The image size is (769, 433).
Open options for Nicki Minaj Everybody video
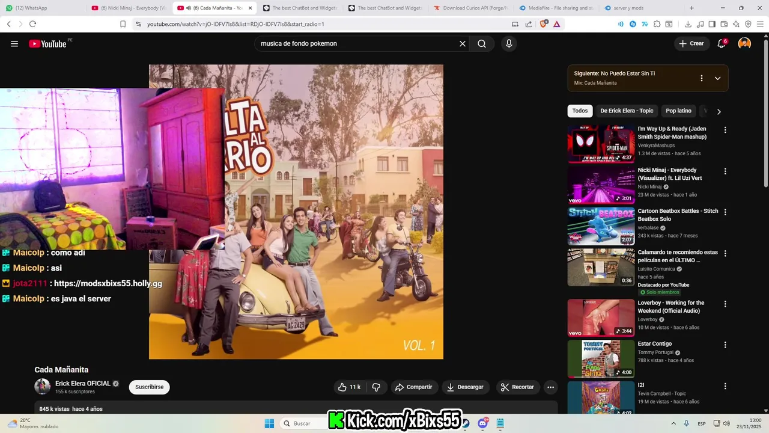(725, 171)
